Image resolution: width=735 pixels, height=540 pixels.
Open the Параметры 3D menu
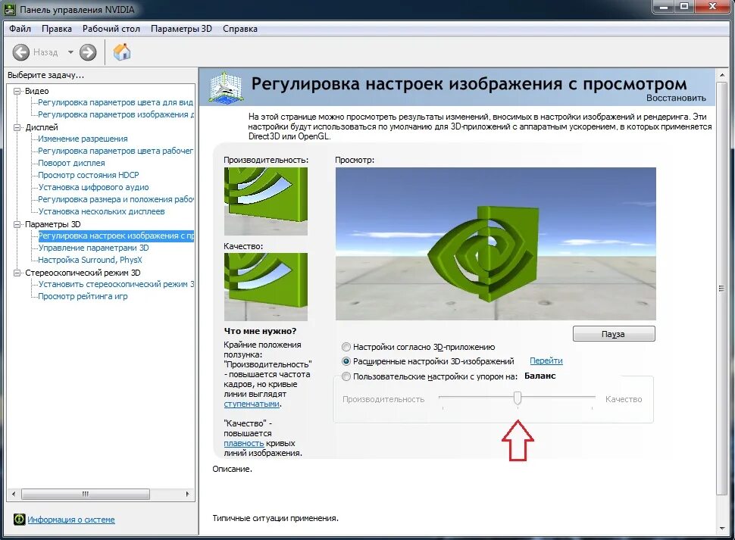click(181, 29)
